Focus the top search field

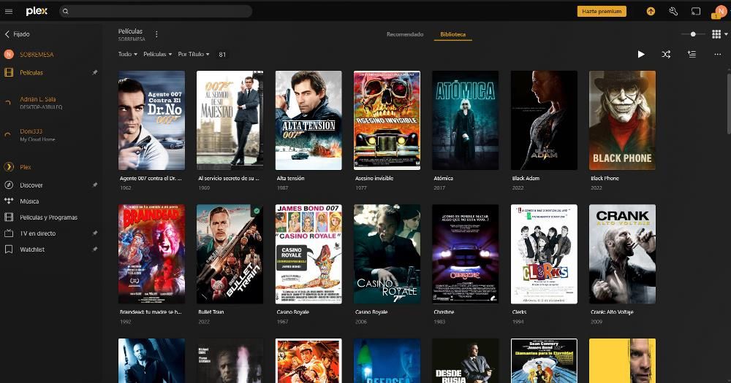(156, 11)
